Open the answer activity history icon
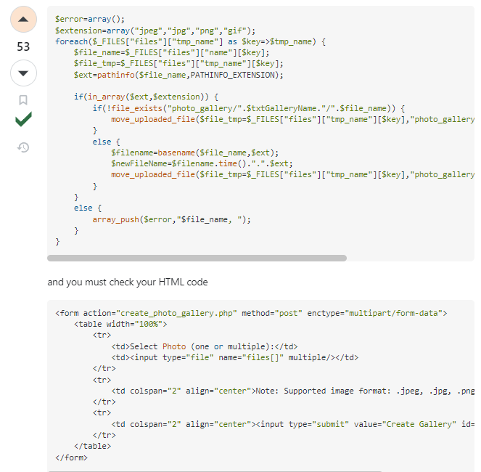This screenshot has height=472, width=481. [x=23, y=147]
